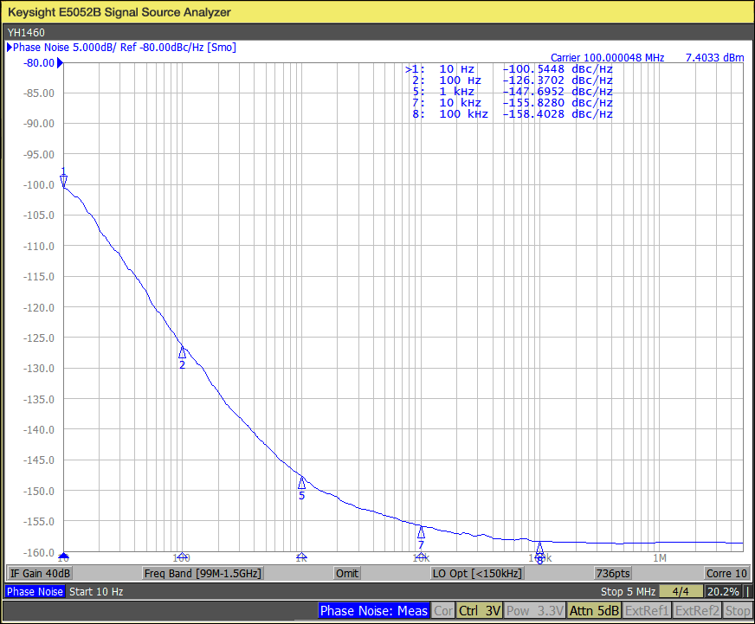Image resolution: width=755 pixels, height=624 pixels.
Task: Click marker 7 triangle at 10 kHz
Action: tap(421, 532)
